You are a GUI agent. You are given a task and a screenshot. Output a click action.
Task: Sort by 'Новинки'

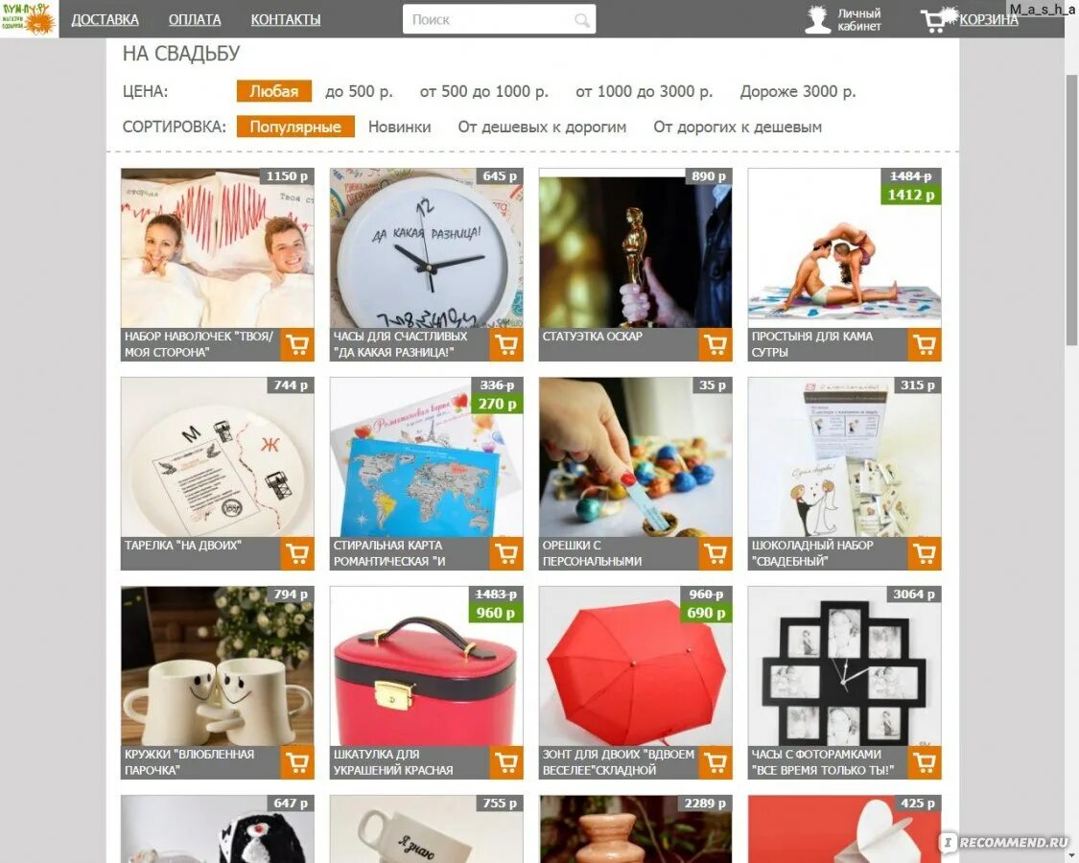[x=400, y=128]
